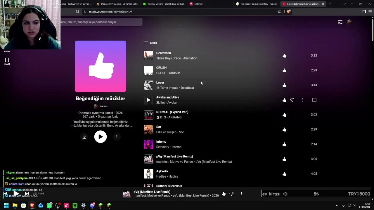The height and width of the screenshot is (210, 374).
Task: Play the Beğendiğim müzikler playlist
Action: click(x=101, y=137)
